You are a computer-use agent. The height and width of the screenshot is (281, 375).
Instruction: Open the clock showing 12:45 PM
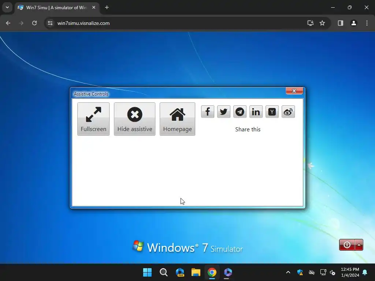[350, 272]
